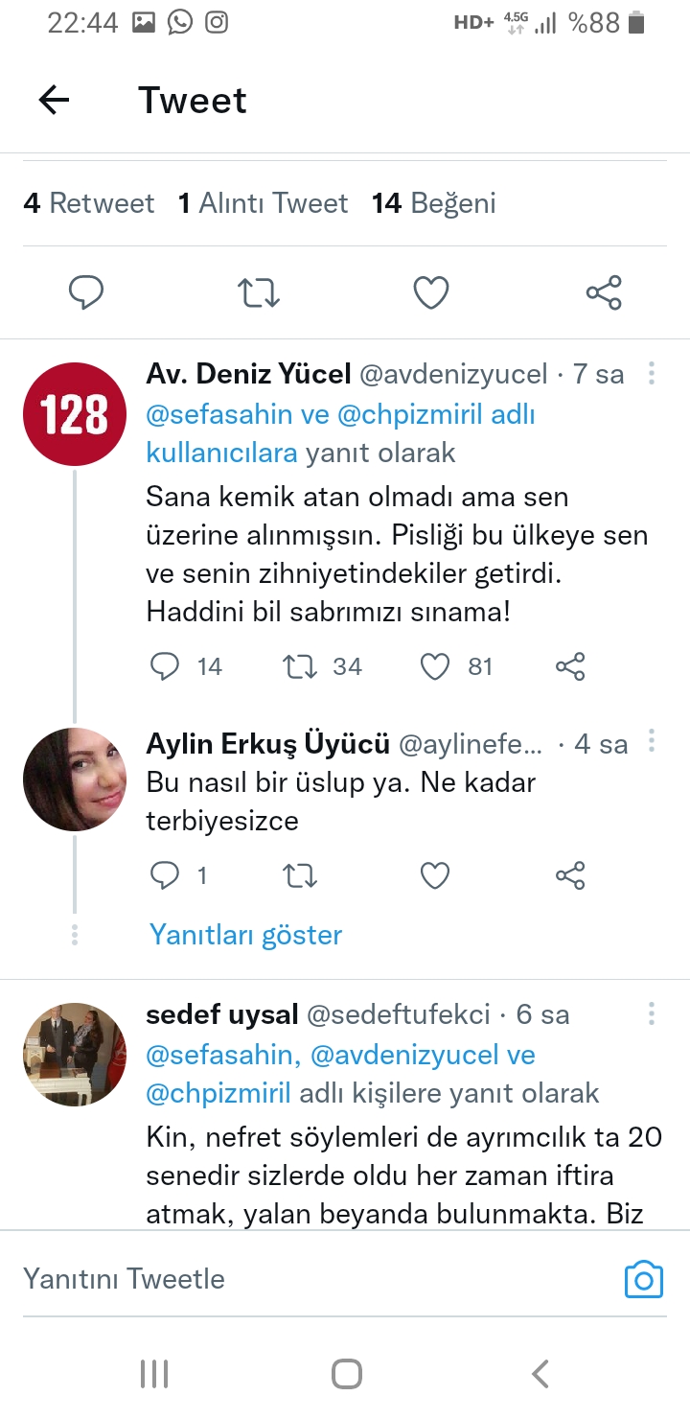
Task: Like the main tweet with the heart icon
Action: [431, 292]
